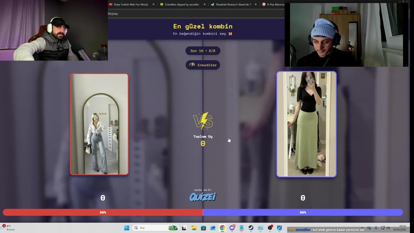Vote for the white blouse and jeans outfit
This screenshot has width=414, height=233.
click(x=99, y=124)
